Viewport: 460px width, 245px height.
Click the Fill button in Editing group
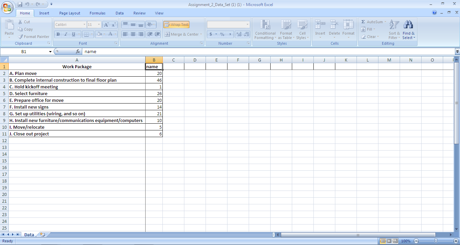point(368,29)
